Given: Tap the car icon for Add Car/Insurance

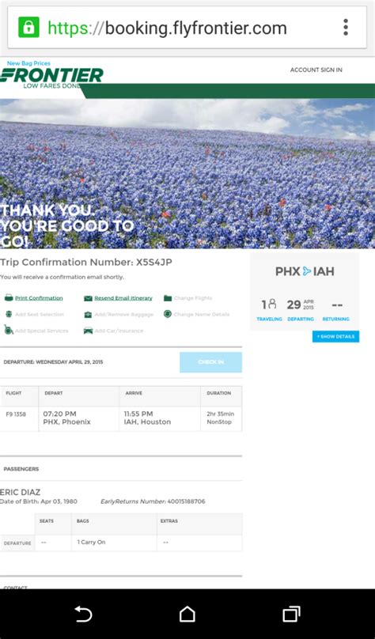Looking at the screenshot, I should (88, 331).
